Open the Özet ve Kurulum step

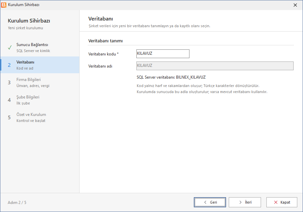[40, 118]
